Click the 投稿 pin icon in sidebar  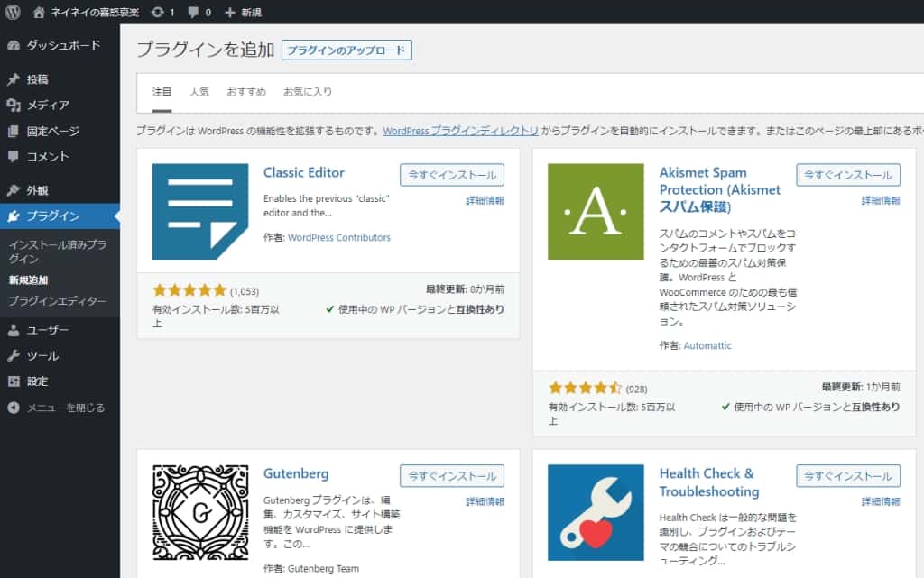pos(14,78)
